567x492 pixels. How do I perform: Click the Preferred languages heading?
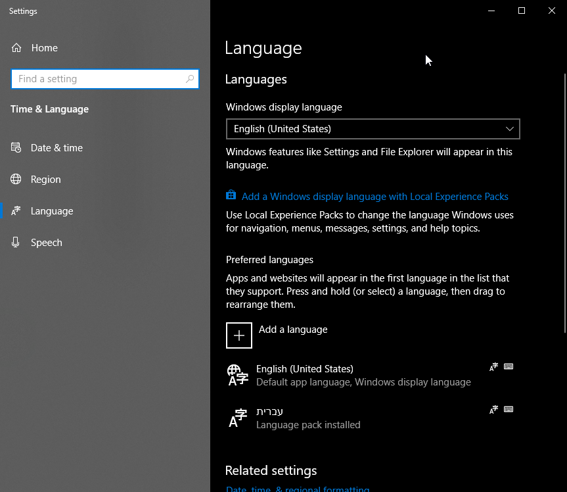[x=269, y=260]
